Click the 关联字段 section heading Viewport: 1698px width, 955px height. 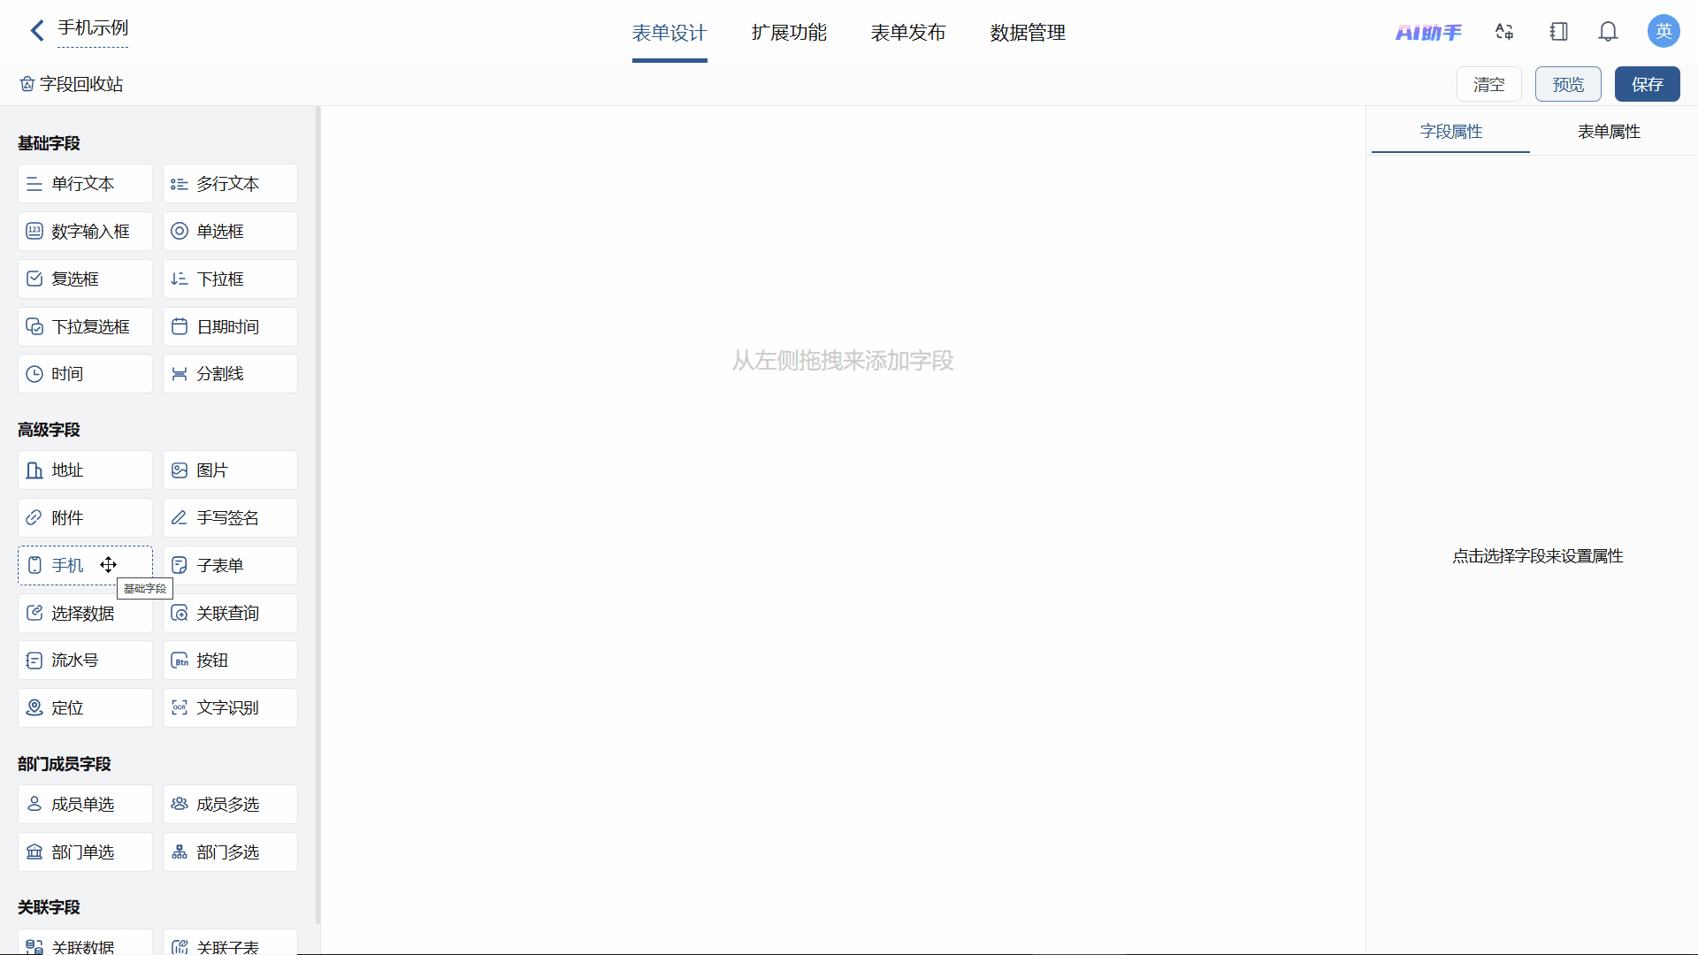pyautogui.click(x=49, y=907)
